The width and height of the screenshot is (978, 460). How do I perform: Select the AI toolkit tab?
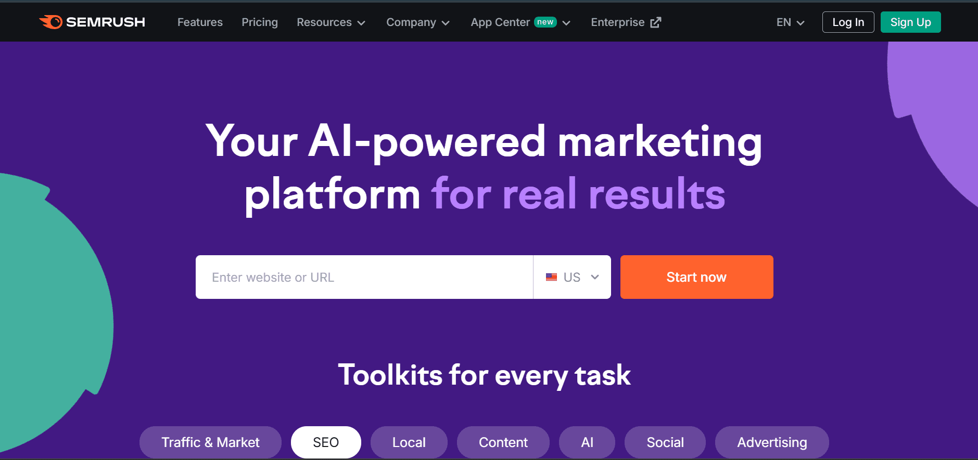587,442
